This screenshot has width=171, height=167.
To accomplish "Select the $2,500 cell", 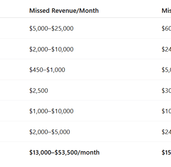I will (x=39, y=90).
